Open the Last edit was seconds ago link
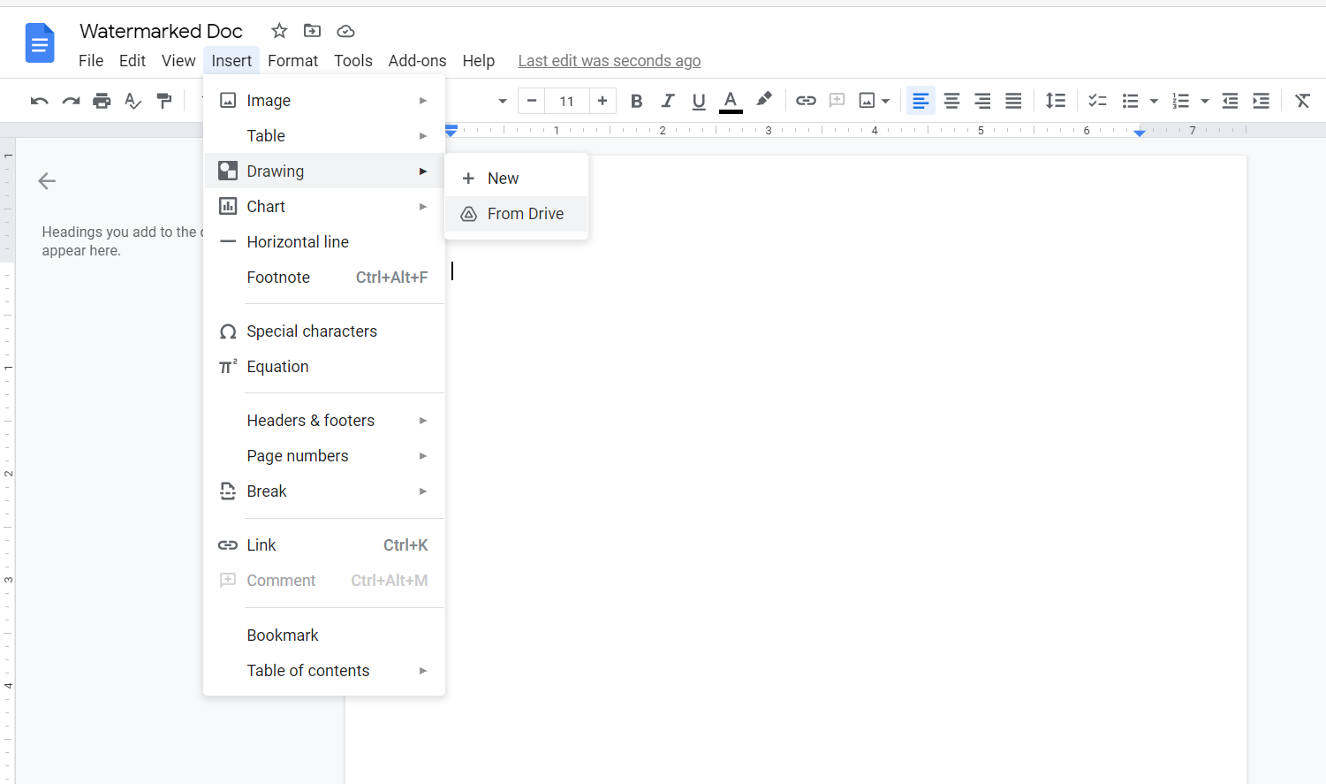1326x784 pixels. (610, 60)
